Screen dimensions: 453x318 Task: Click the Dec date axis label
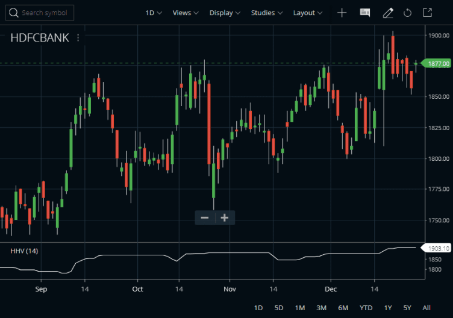tap(331, 289)
